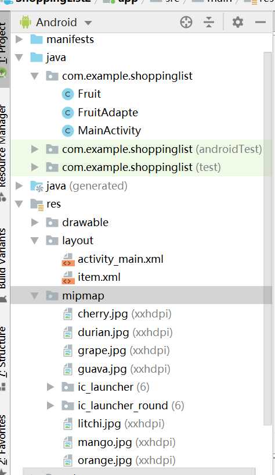Expand the manifests folder
Viewport: 275px width, 475px height.
[19, 39]
